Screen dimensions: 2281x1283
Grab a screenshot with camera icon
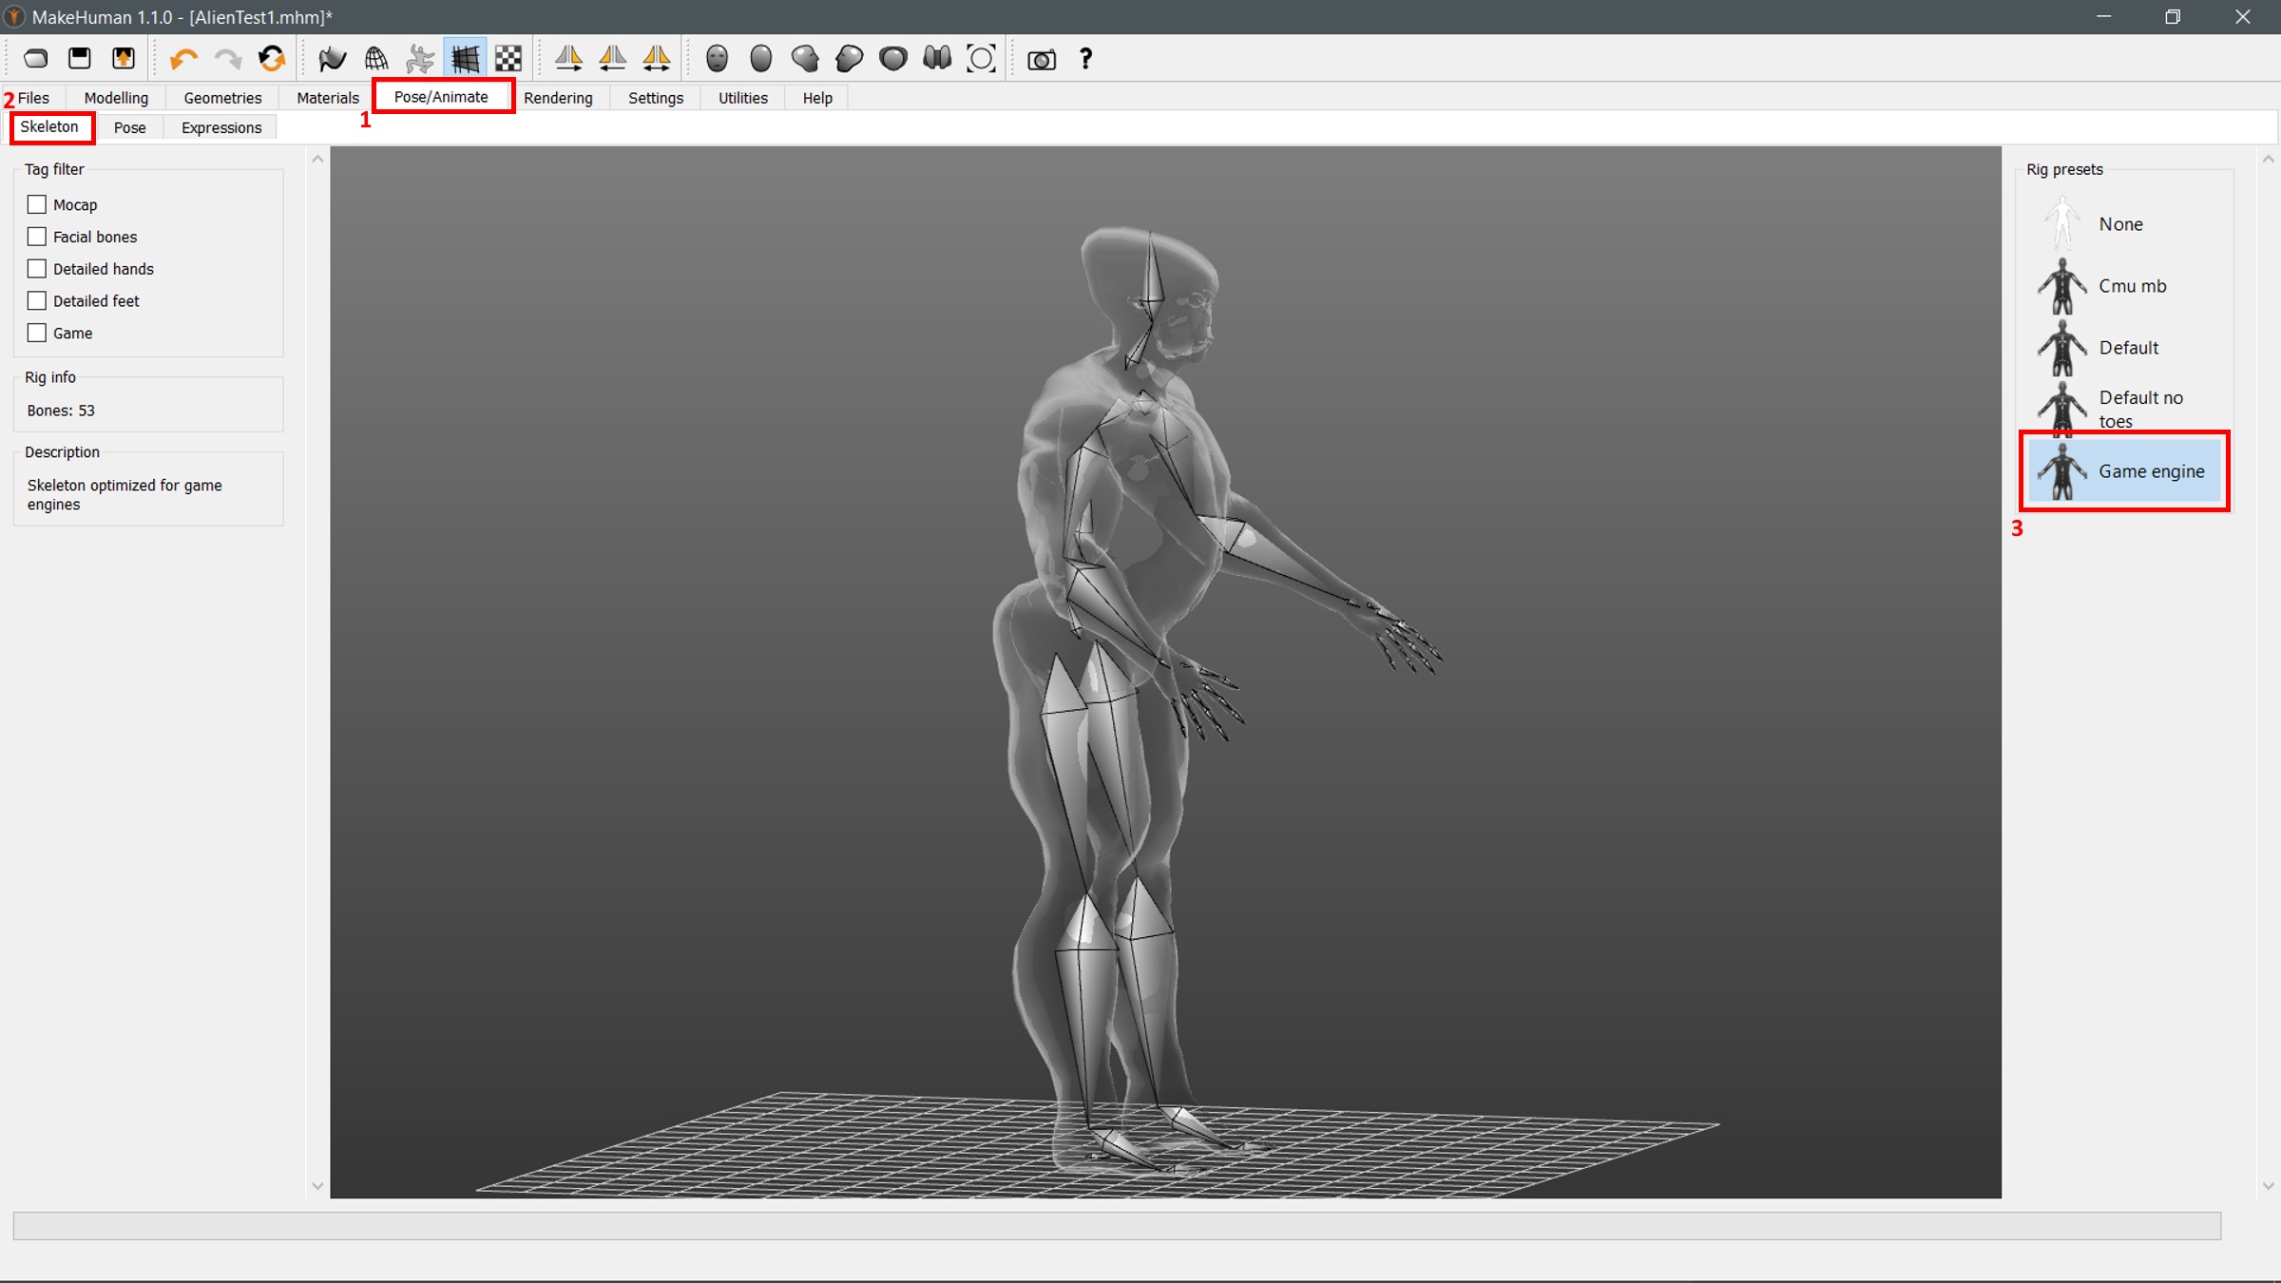1042,59
